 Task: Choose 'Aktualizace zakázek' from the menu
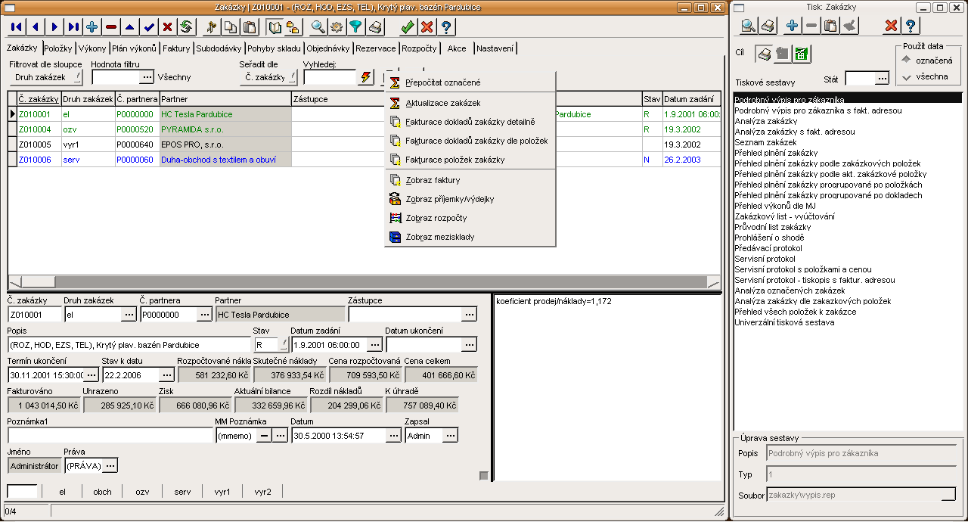(x=442, y=103)
